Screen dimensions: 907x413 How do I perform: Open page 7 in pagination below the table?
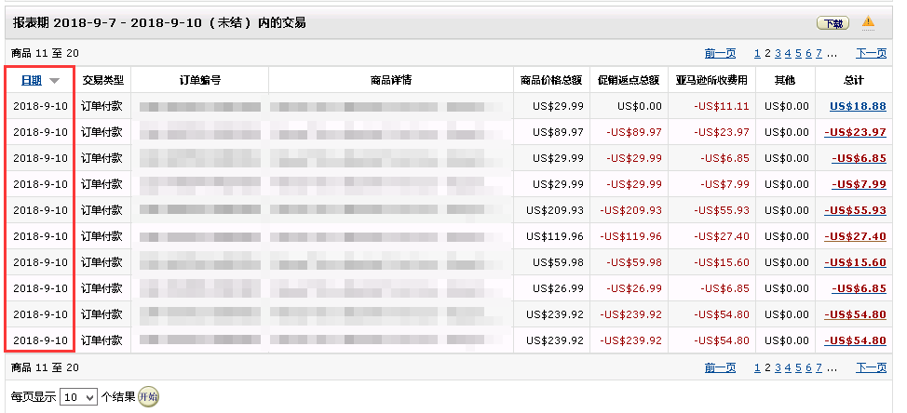tap(819, 367)
